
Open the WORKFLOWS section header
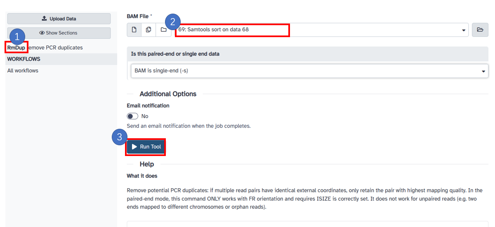point(24,59)
